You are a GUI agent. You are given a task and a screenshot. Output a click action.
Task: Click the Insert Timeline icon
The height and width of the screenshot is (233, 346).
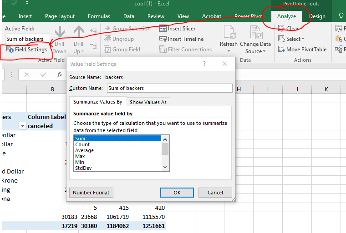pyautogui.click(x=163, y=39)
